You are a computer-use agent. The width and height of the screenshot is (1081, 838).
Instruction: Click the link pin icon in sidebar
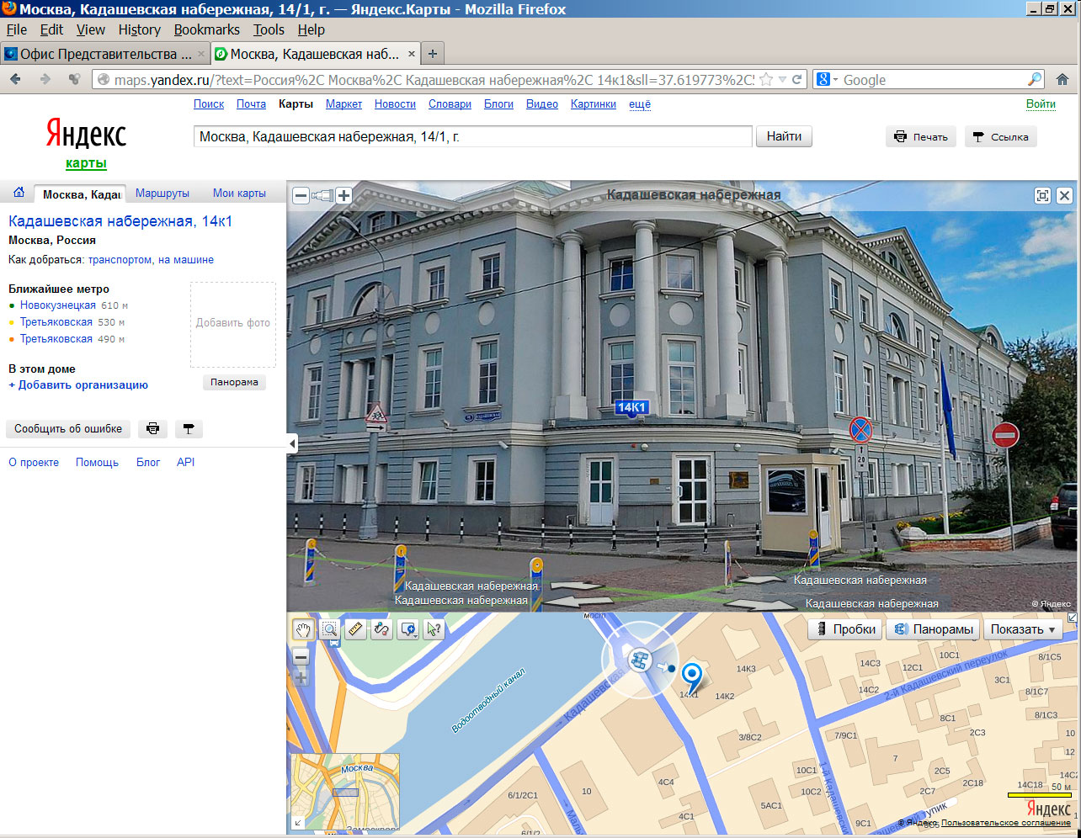(x=189, y=428)
